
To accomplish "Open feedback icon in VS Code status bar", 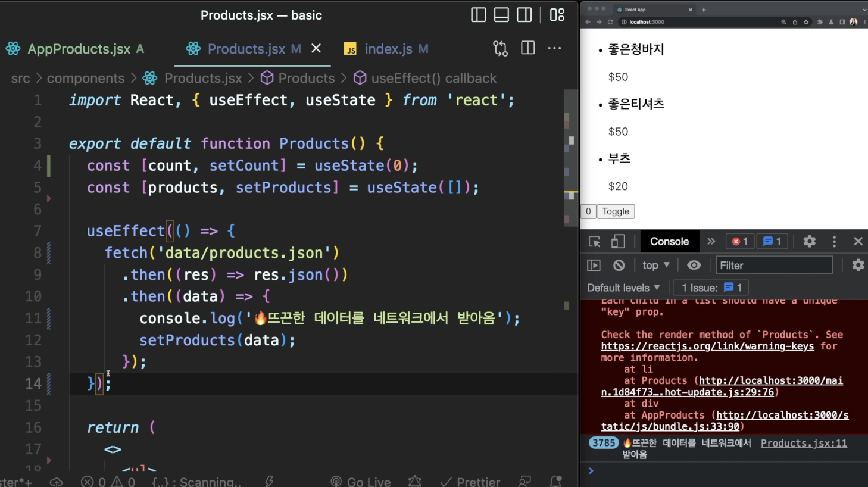I will click(524, 481).
